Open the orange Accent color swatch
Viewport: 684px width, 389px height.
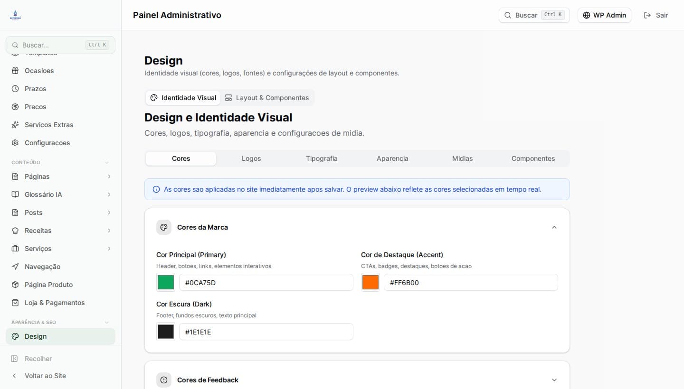(x=370, y=282)
